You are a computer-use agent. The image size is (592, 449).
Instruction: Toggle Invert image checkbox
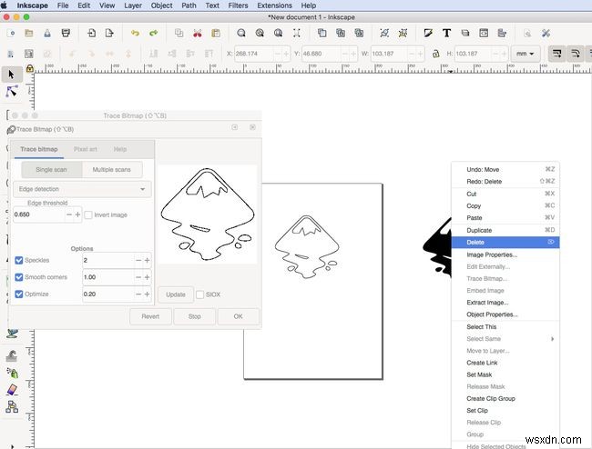[x=88, y=215]
